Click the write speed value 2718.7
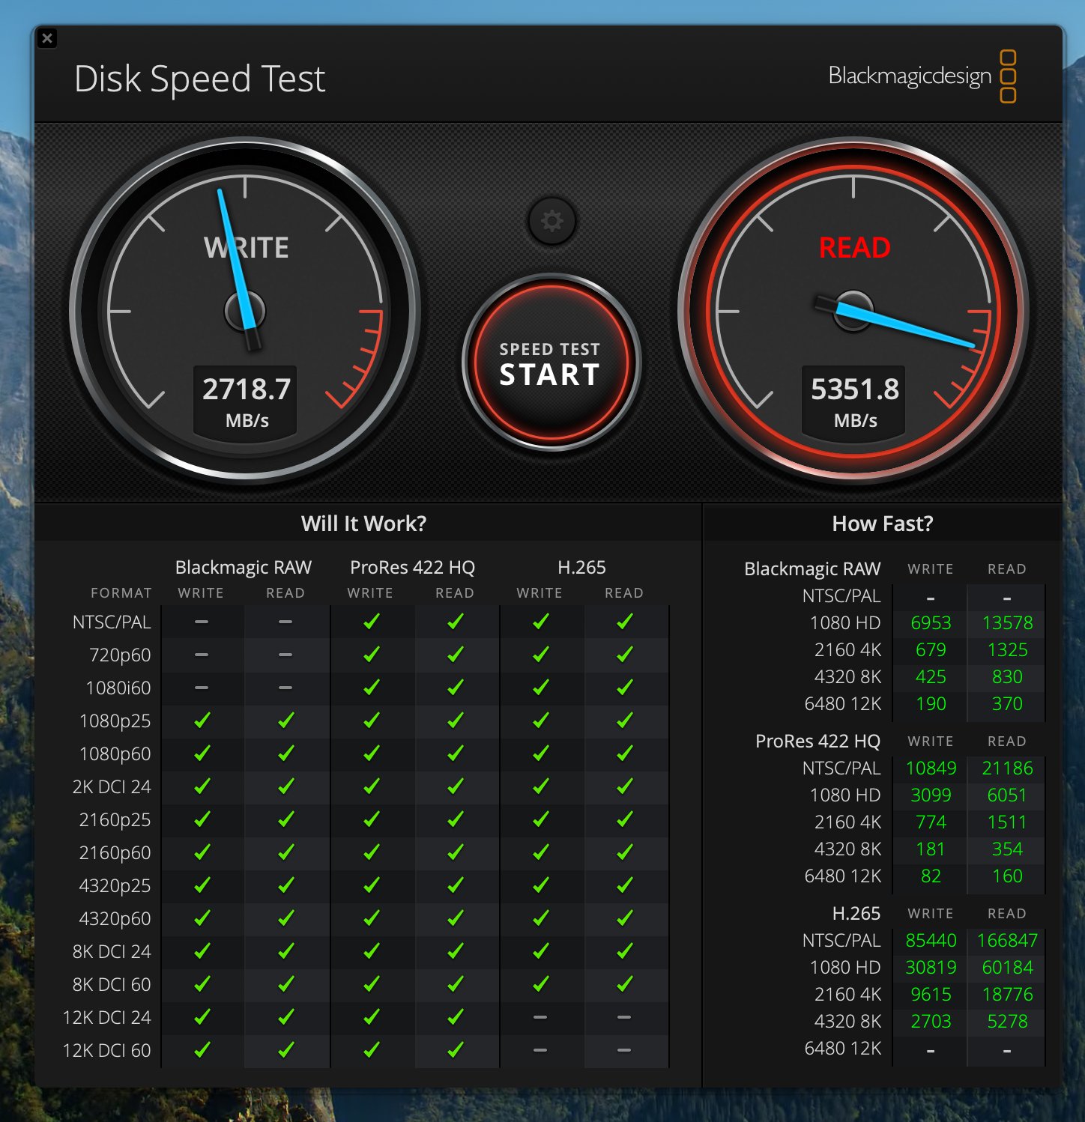The width and height of the screenshot is (1085, 1122). 247,389
